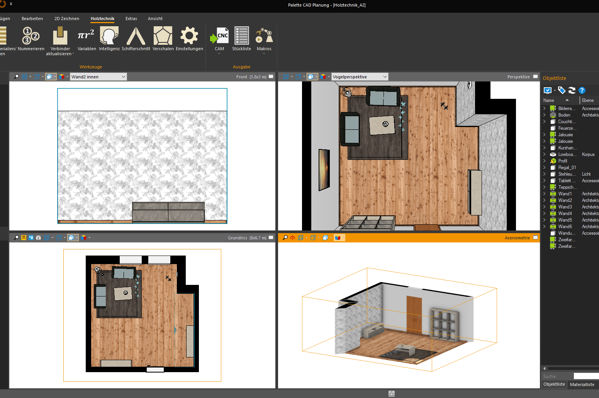This screenshot has width=599, height=398.
Task: Expand the Wand1 tree entry
Action: (x=545, y=194)
